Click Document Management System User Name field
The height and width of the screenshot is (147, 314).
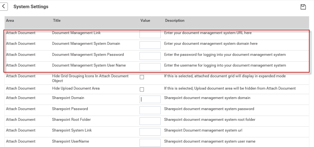pos(150,67)
